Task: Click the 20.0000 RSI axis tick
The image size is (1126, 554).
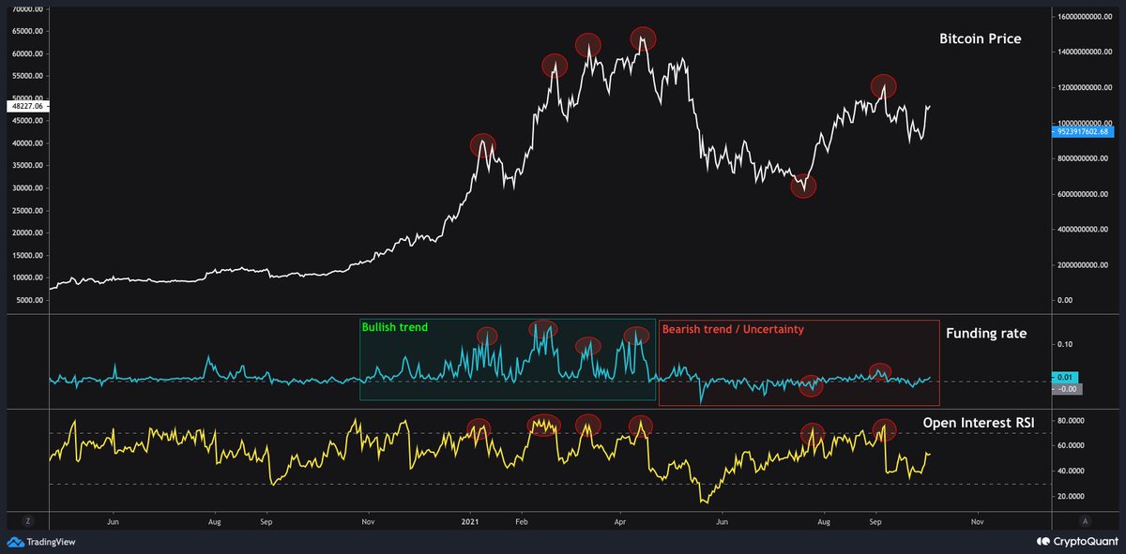Action: tap(1072, 497)
